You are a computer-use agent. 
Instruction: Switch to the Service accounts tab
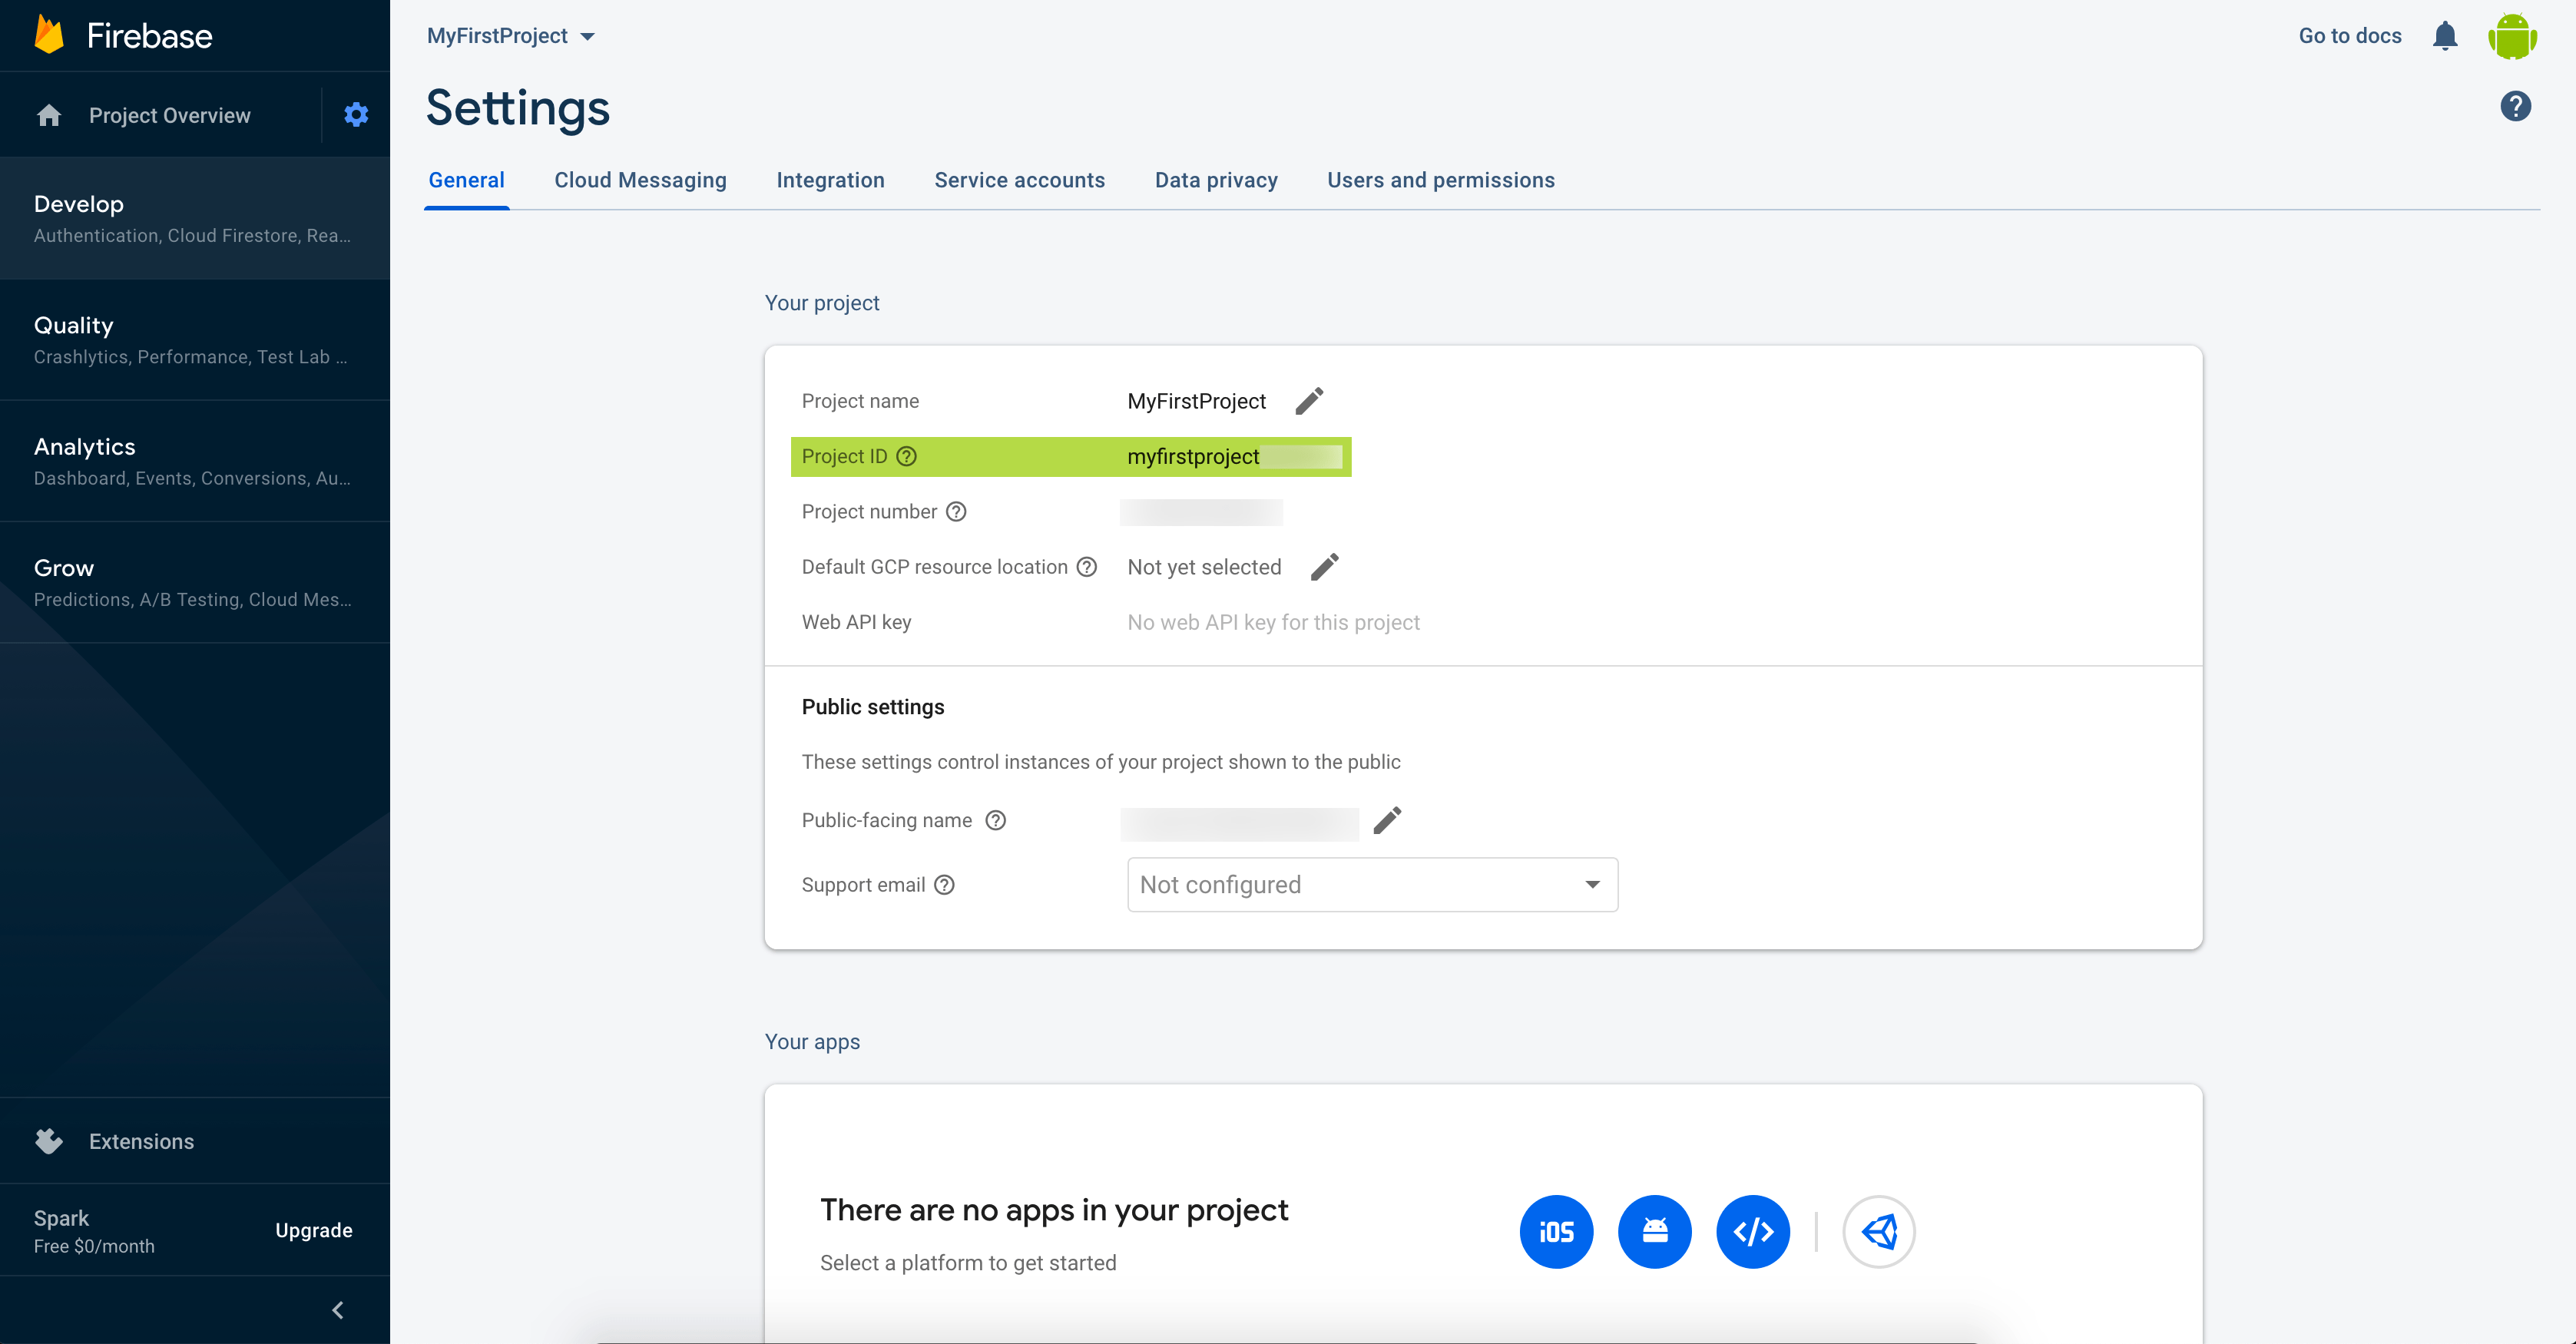click(x=1019, y=180)
